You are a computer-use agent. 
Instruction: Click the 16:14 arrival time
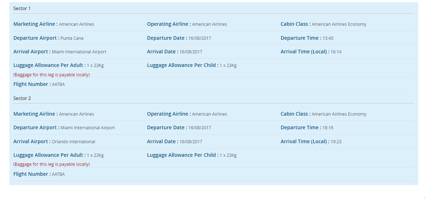pos(336,52)
